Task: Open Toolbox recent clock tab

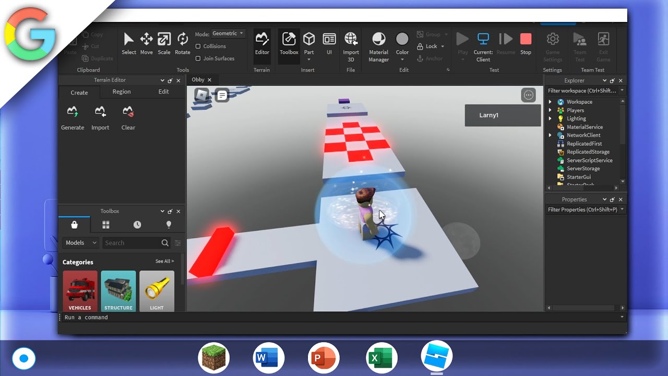Action: pyautogui.click(x=137, y=225)
